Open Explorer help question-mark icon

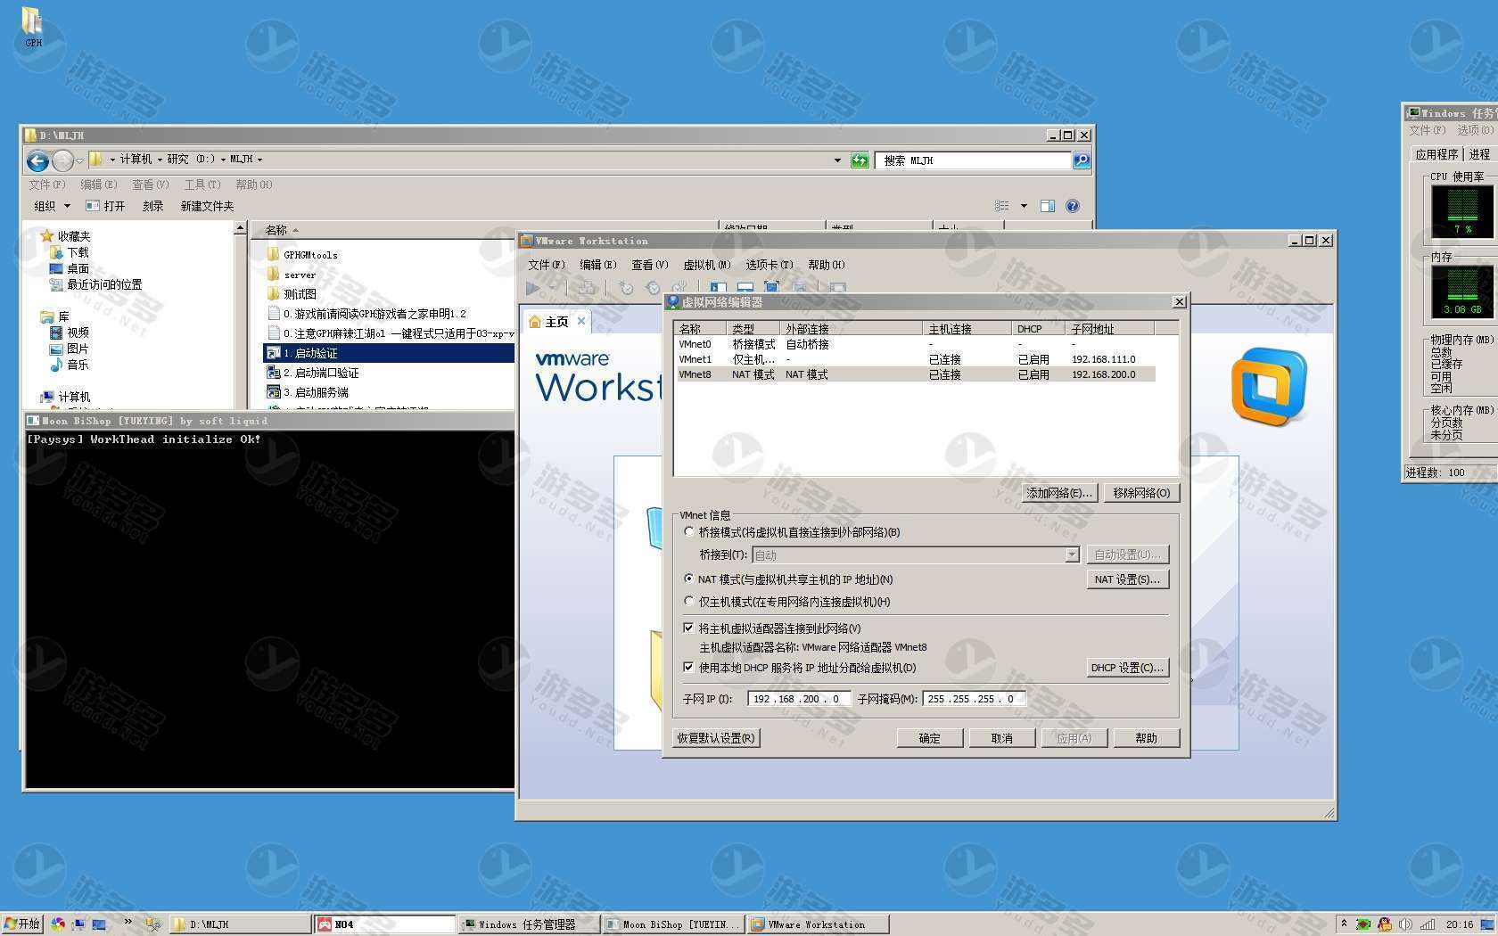click(x=1073, y=206)
